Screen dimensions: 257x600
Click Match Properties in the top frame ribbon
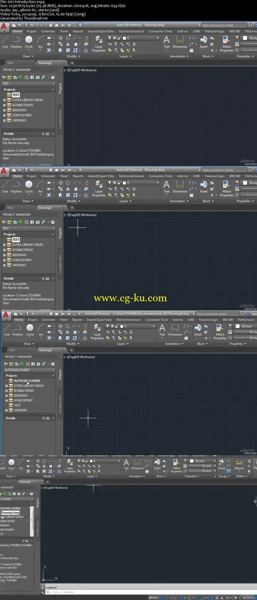[227, 44]
